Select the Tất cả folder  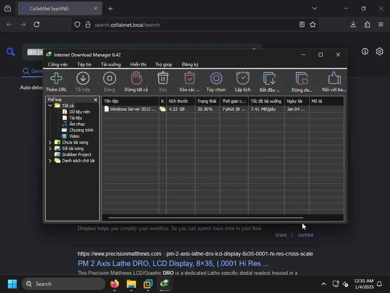(68, 106)
